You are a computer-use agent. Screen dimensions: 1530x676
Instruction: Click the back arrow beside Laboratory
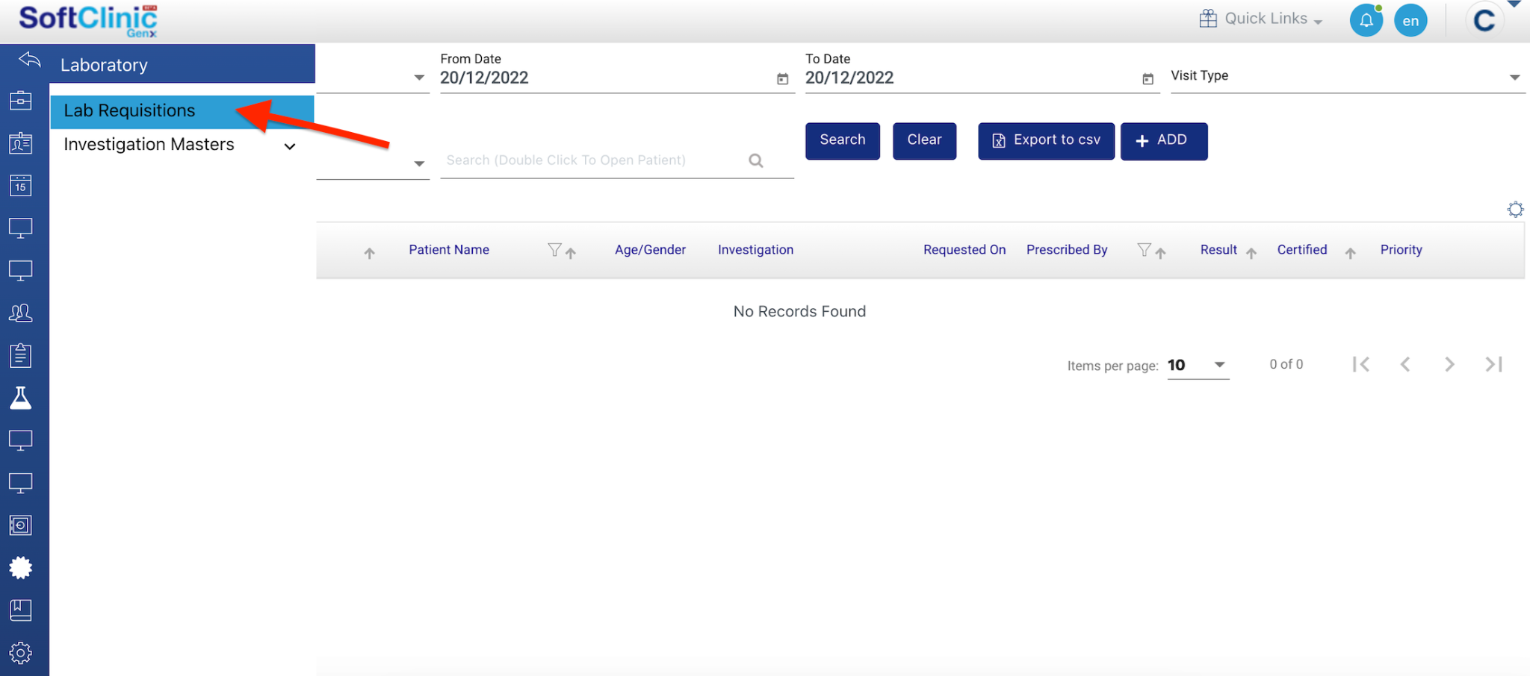(x=29, y=60)
